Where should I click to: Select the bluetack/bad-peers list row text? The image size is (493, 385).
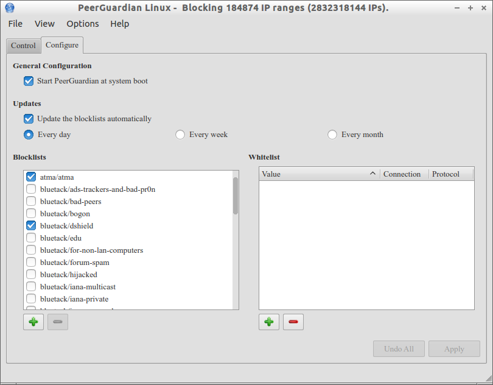71,202
